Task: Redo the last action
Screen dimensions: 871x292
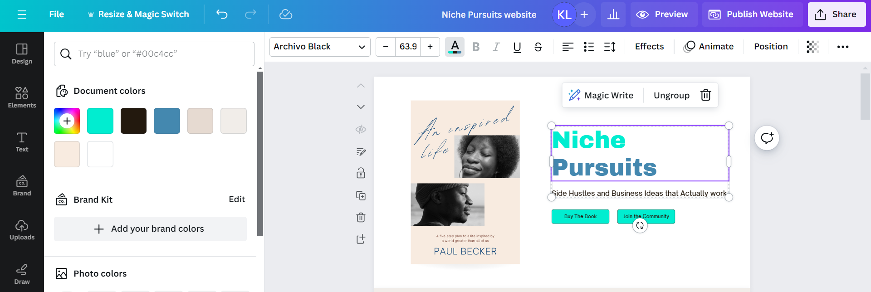Action: pyautogui.click(x=250, y=15)
